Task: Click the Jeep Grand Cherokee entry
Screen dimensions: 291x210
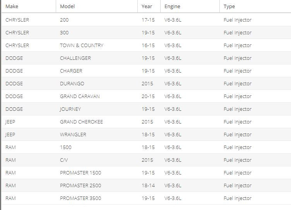Action: pyautogui.click(x=81, y=122)
